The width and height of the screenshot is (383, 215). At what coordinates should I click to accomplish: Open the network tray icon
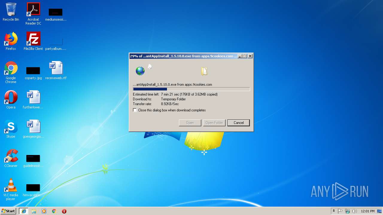coord(347,211)
